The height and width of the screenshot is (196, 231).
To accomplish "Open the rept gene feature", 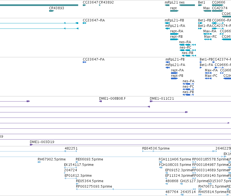I will 174,11.
